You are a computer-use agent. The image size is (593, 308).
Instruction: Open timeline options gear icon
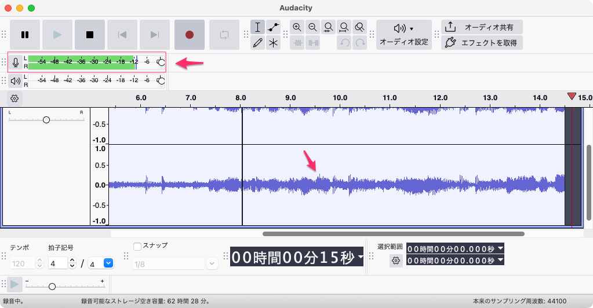14,98
